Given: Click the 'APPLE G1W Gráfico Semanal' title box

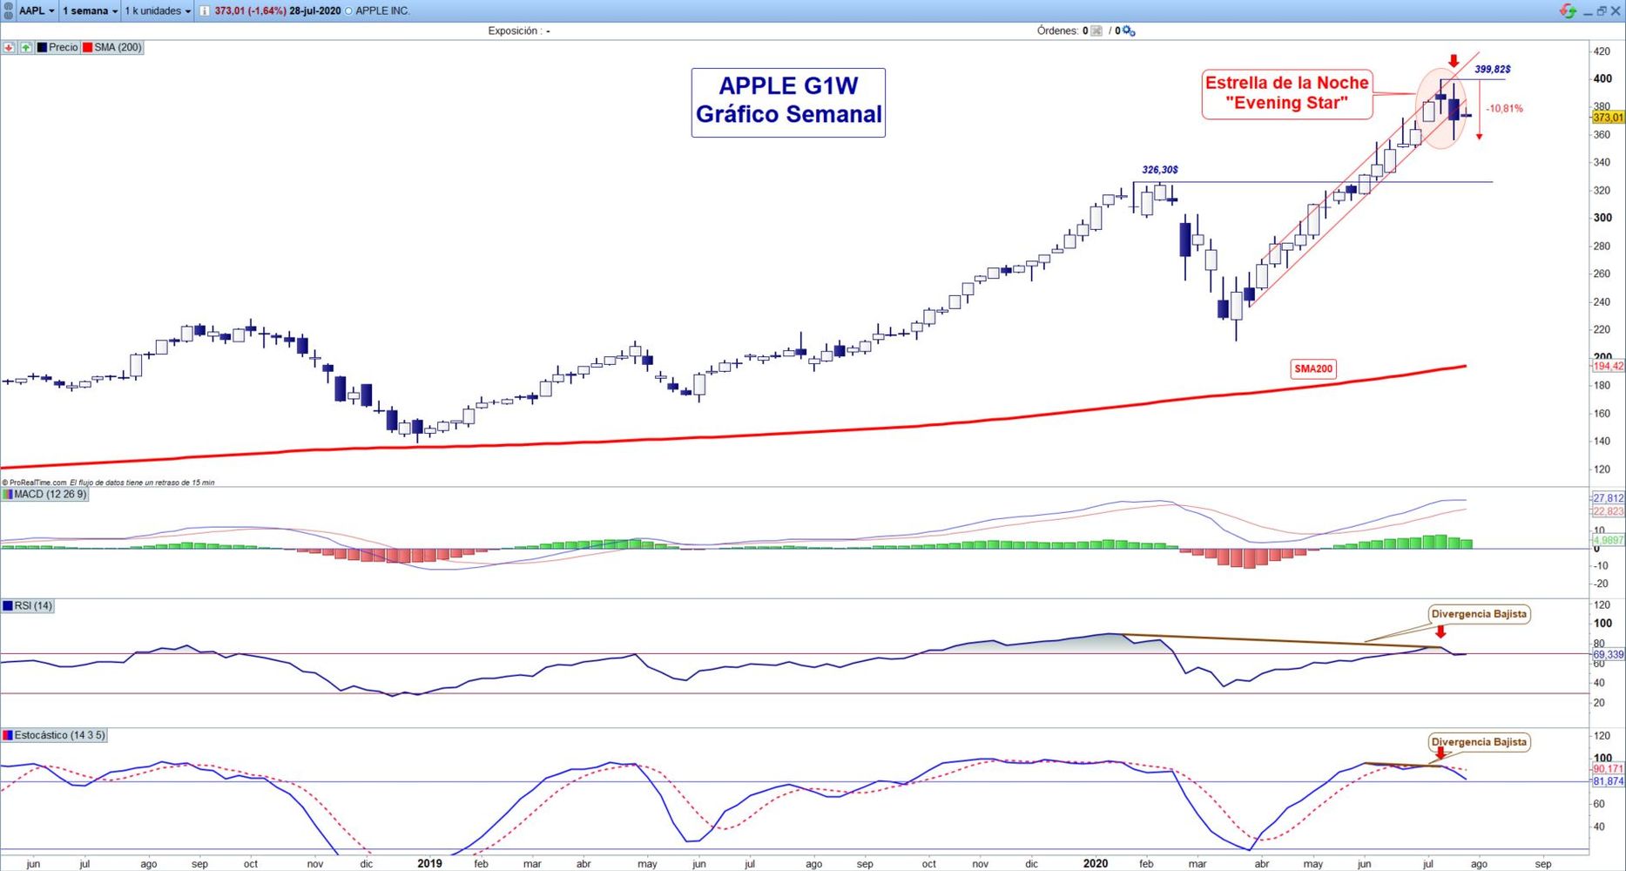Looking at the screenshot, I should coord(788,103).
